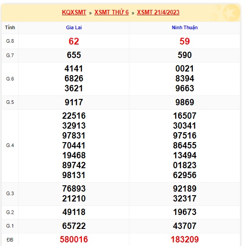This screenshot has width=243, height=246.
Task: Select Ninh Thuận G.7 number 590
Action: click(185, 55)
